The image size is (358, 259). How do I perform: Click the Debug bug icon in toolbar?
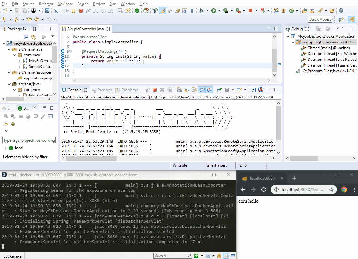point(202,11)
